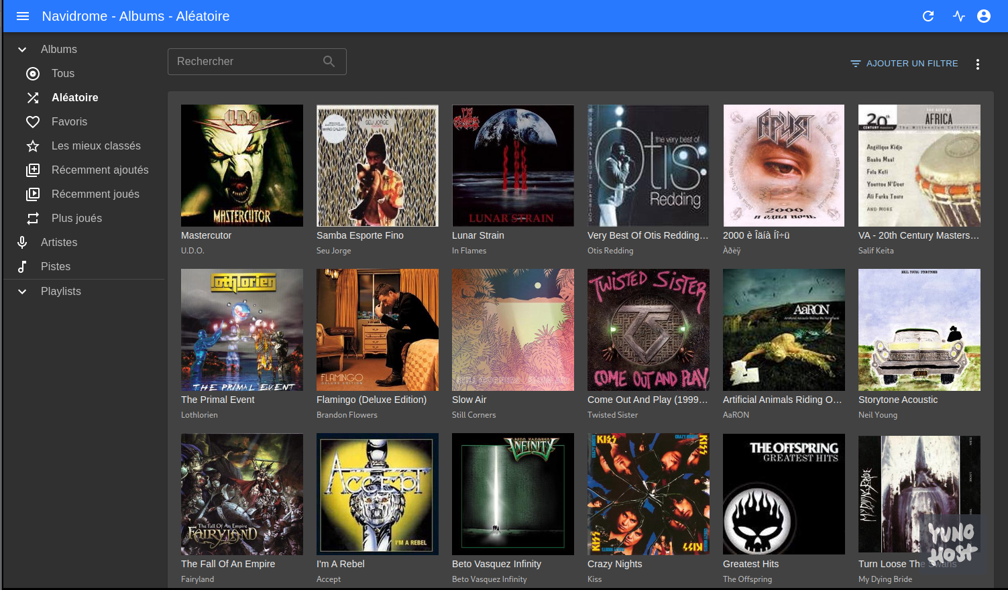Click the magnifier search icon
This screenshot has height=590, width=1008.
pyautogui.click(x=329, y=62)
